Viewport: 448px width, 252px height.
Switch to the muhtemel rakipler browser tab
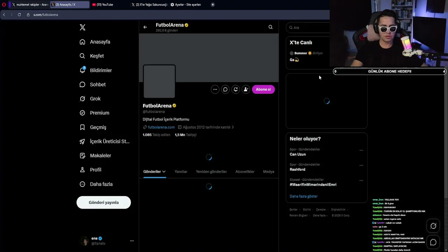[30, 5]
